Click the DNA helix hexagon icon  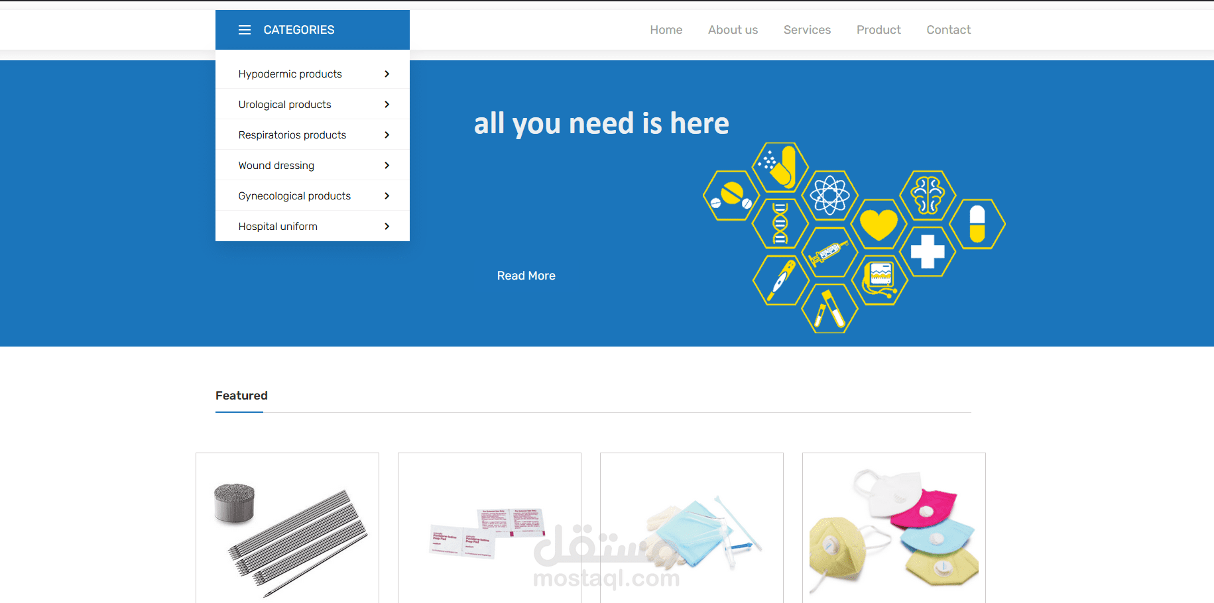click(x=780, y=224)
